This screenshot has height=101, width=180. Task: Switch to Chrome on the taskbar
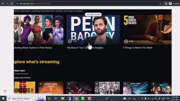pyautogui.click(x=76, y=98)
